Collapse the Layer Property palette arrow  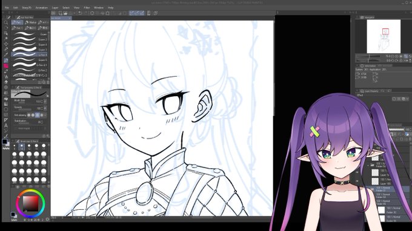click(x=357, y=91)
